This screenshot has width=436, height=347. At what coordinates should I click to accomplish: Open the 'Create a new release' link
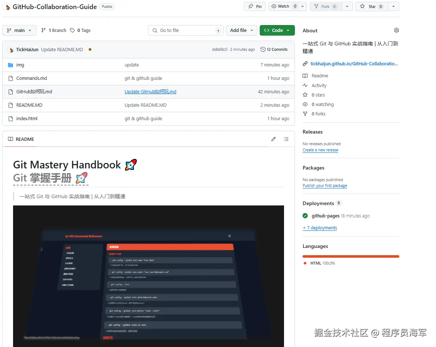320,150
